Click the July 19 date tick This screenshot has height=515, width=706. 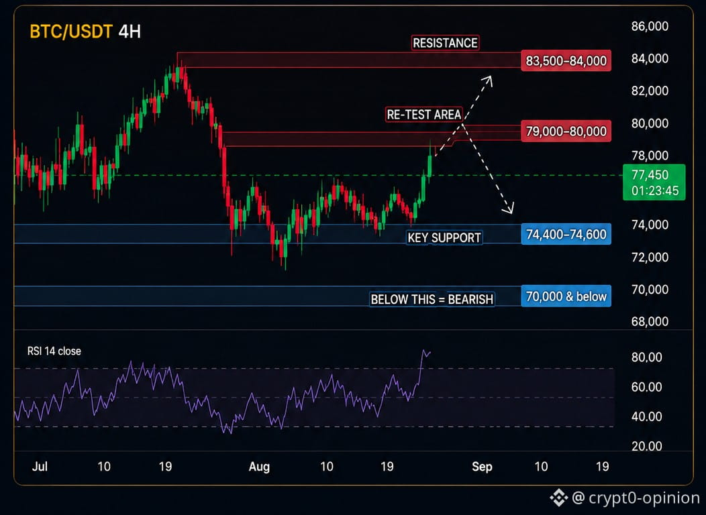tap(165, 467)
